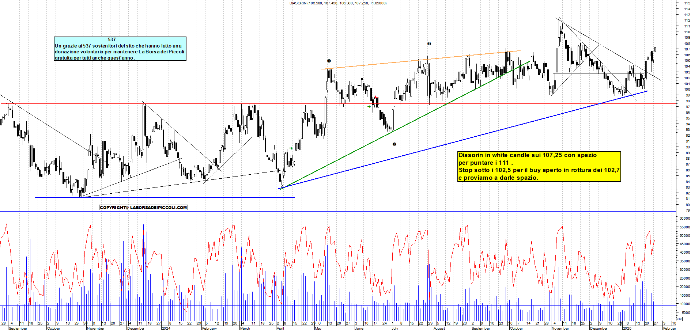Image resolution: width=691 pixels, height=330 pixels.
Task: Click the x10 volume scale box
Action: (680, 319)
